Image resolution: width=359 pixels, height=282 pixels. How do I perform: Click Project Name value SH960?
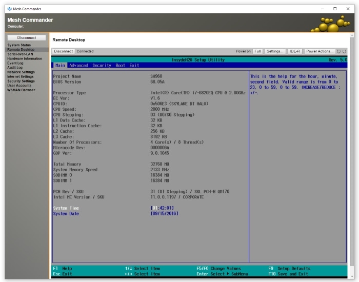pyautogui.click(x=156, y=76)
